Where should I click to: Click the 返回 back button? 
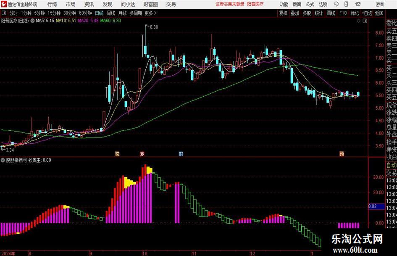[x=379, y=13]
